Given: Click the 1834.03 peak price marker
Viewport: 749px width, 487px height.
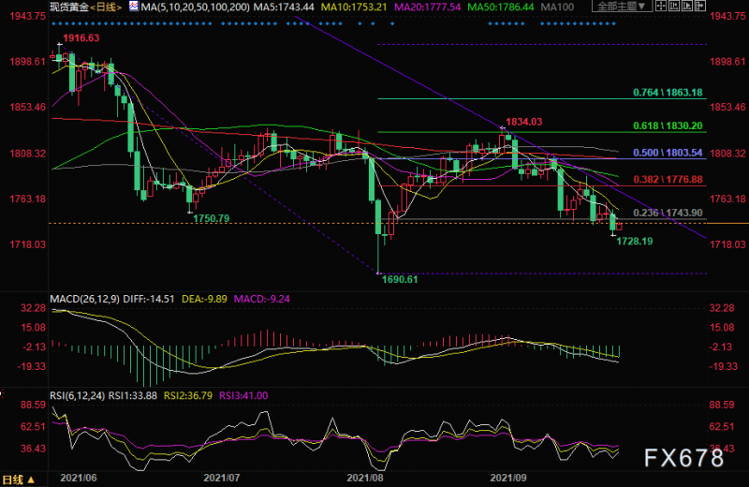Looking at the screenshot, I should (523, 122).
